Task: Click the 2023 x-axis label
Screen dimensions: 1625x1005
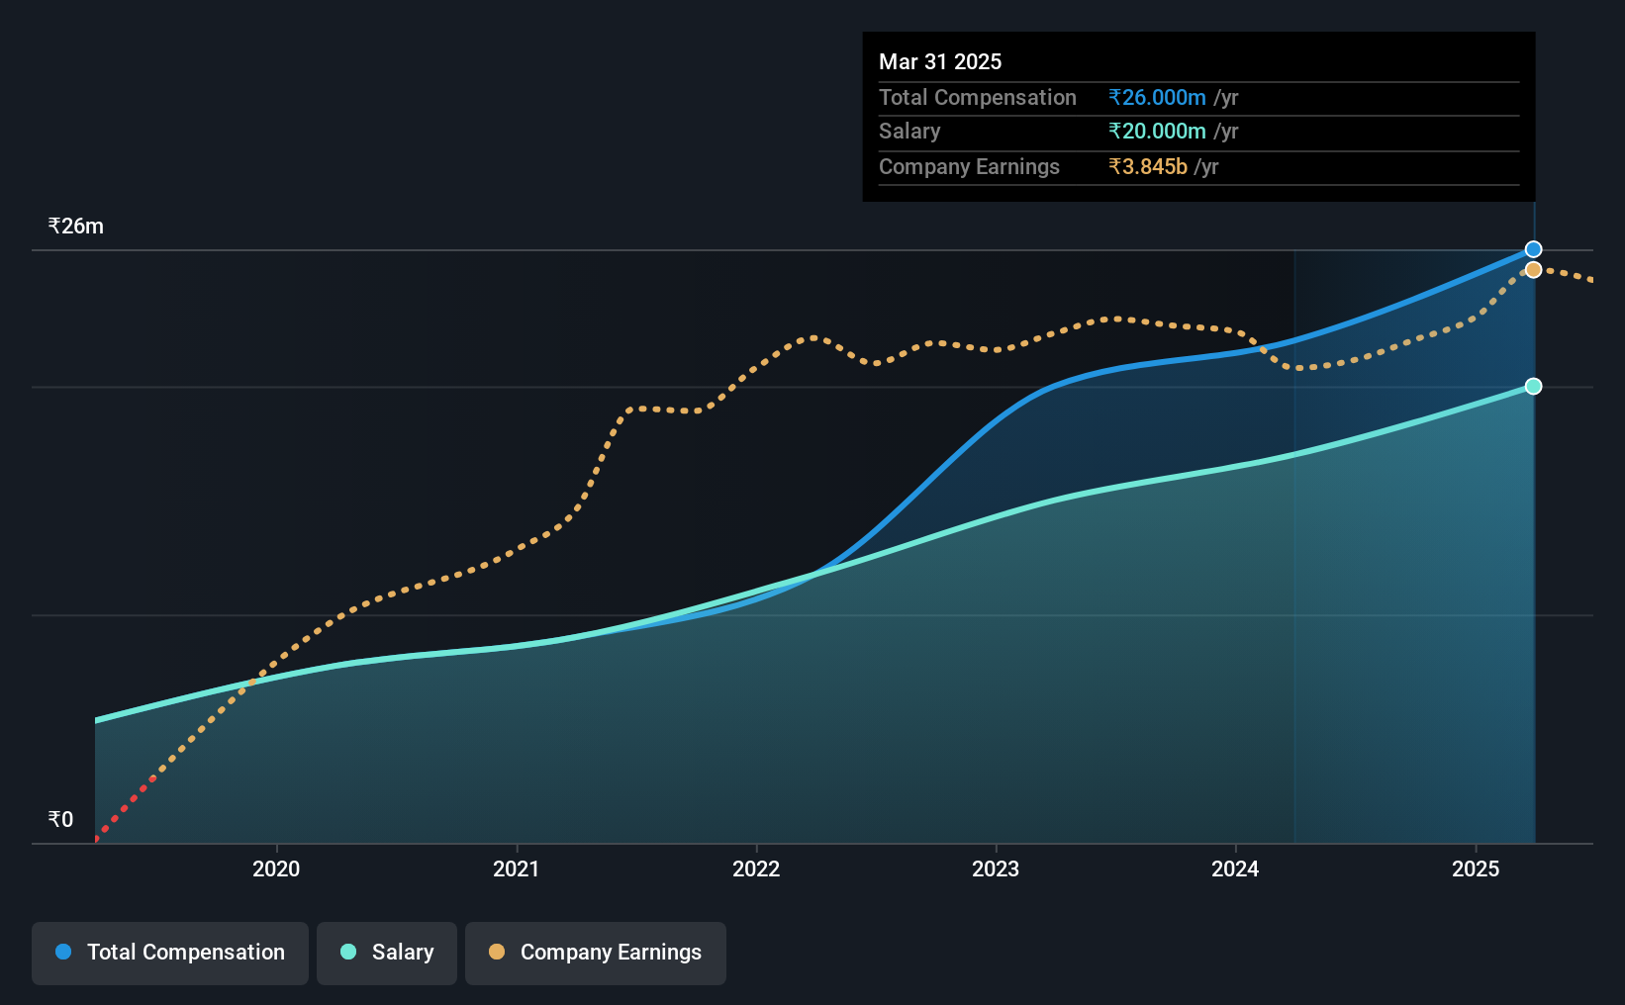Action: (996, 868)
